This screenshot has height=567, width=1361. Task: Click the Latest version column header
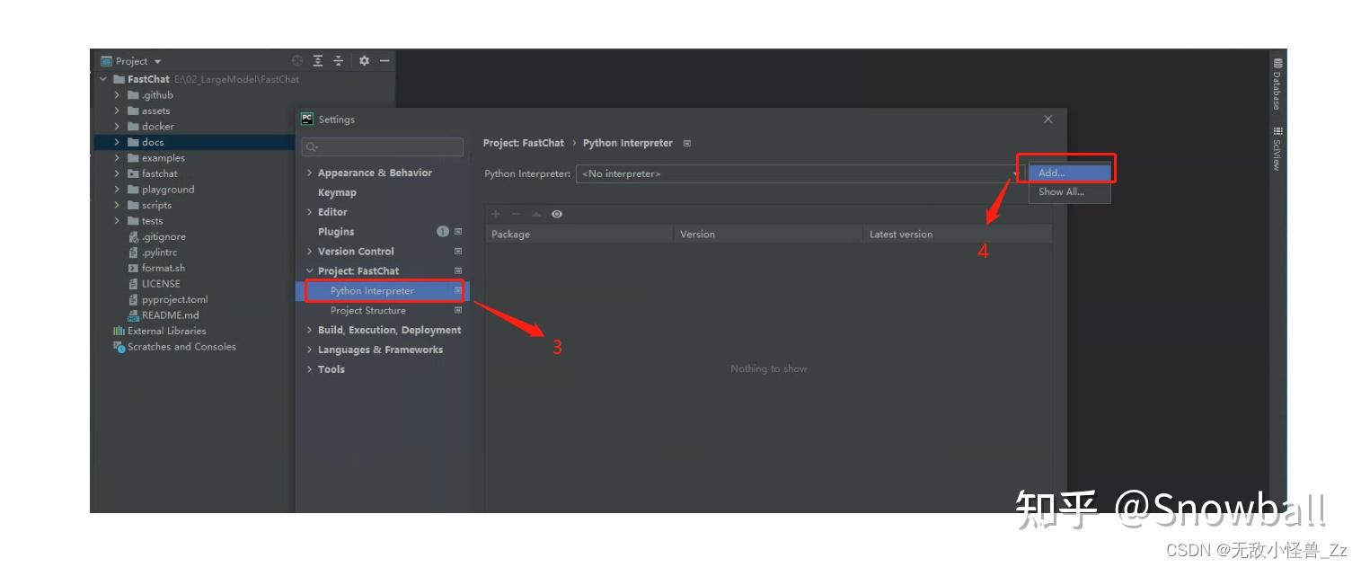pos(958,234)
